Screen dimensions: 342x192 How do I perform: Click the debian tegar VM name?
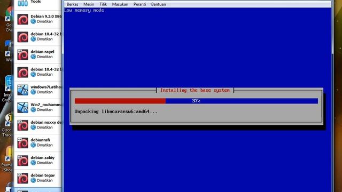[x=43, y=175]
